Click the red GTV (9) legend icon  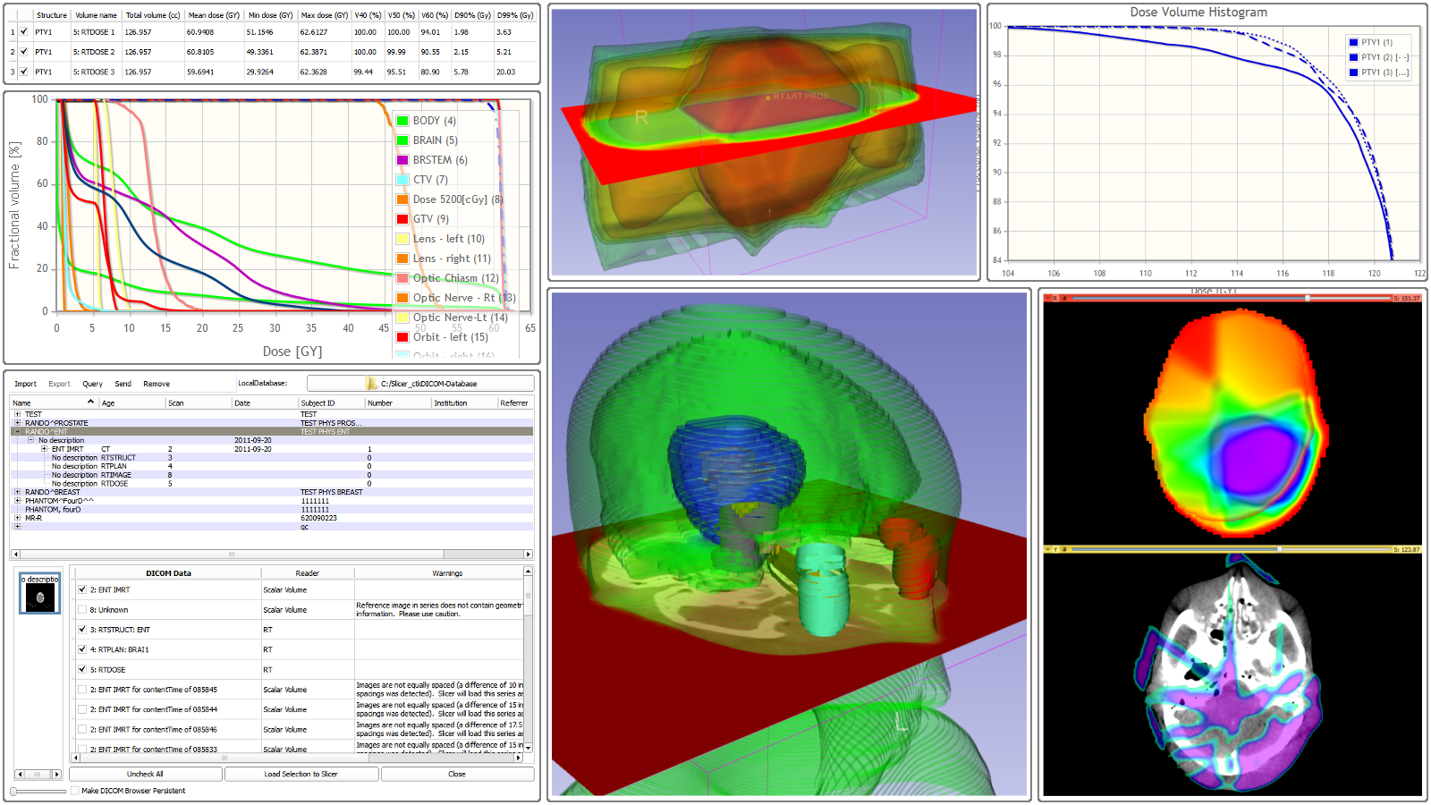click(x=402, y=219)
